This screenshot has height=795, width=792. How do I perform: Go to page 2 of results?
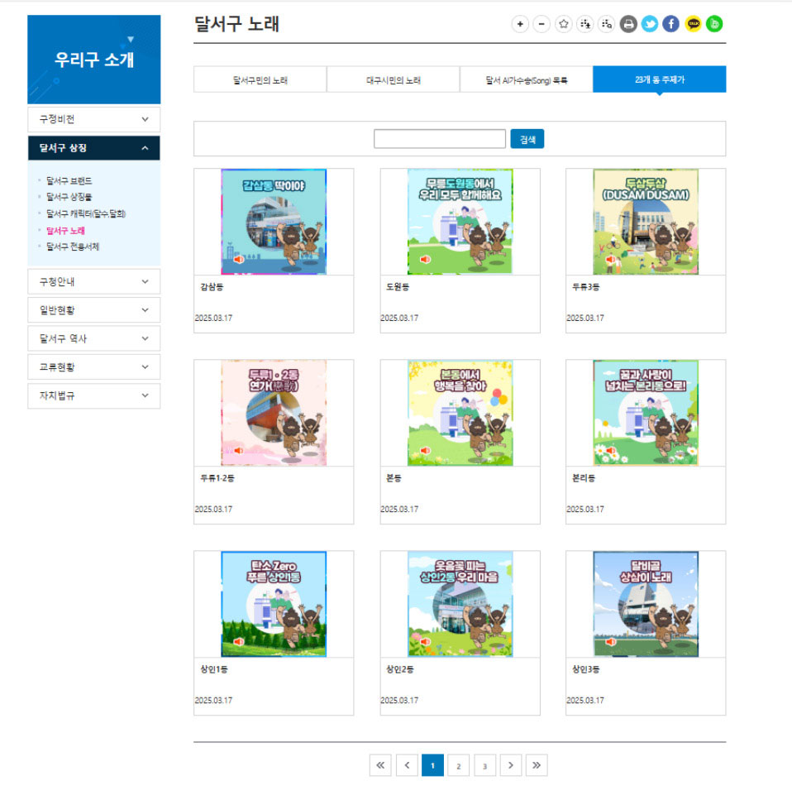point(458,766)
